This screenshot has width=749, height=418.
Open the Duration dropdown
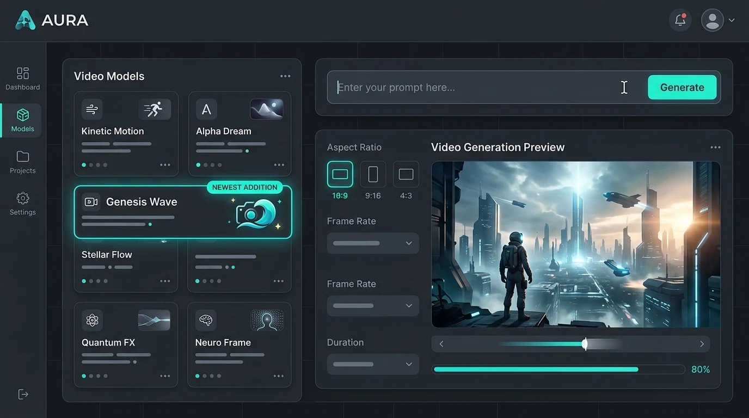(373, 364)
